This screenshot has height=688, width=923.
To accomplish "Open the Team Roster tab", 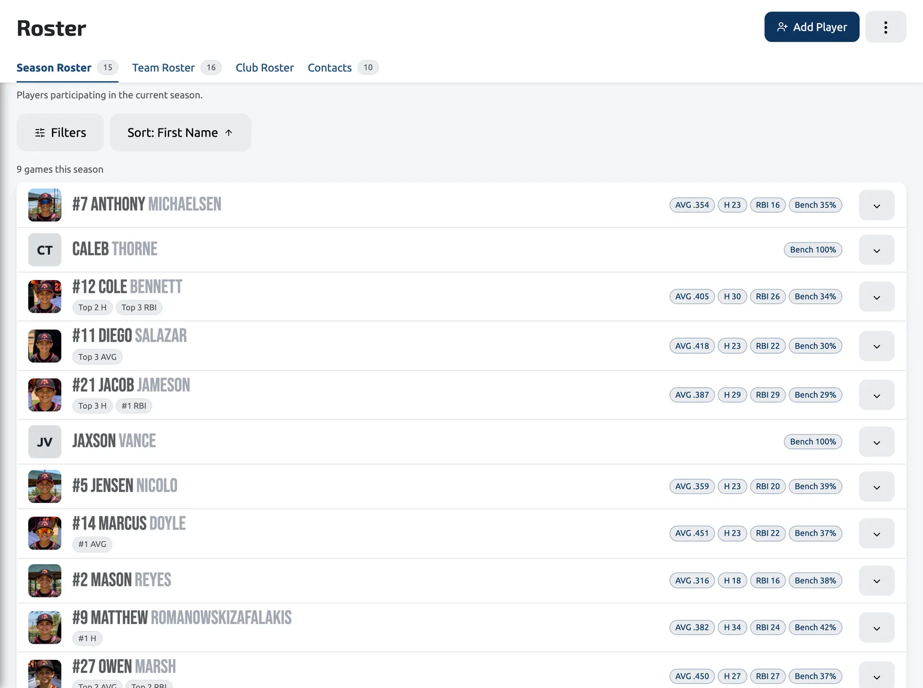I will (x=177, y=68).
